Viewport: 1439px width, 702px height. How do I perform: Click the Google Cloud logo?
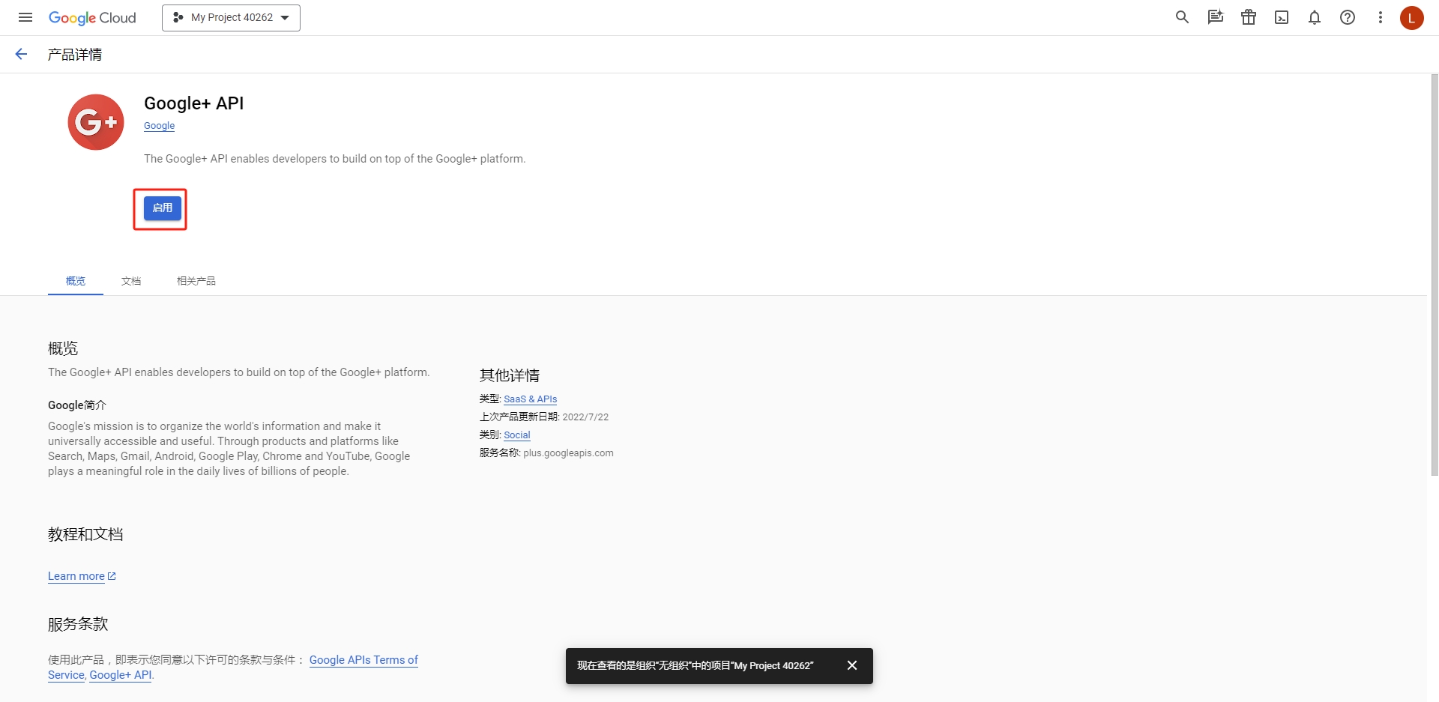pyautogui.click(x=92, y=18)
